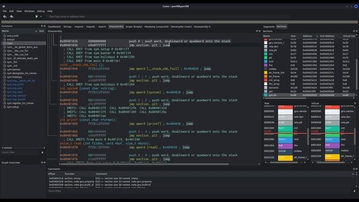Image resolution: width=359 pixels, height=202 pixels.
Task: Click the Sections table vertical scrollbar
Action: point(356,75)
